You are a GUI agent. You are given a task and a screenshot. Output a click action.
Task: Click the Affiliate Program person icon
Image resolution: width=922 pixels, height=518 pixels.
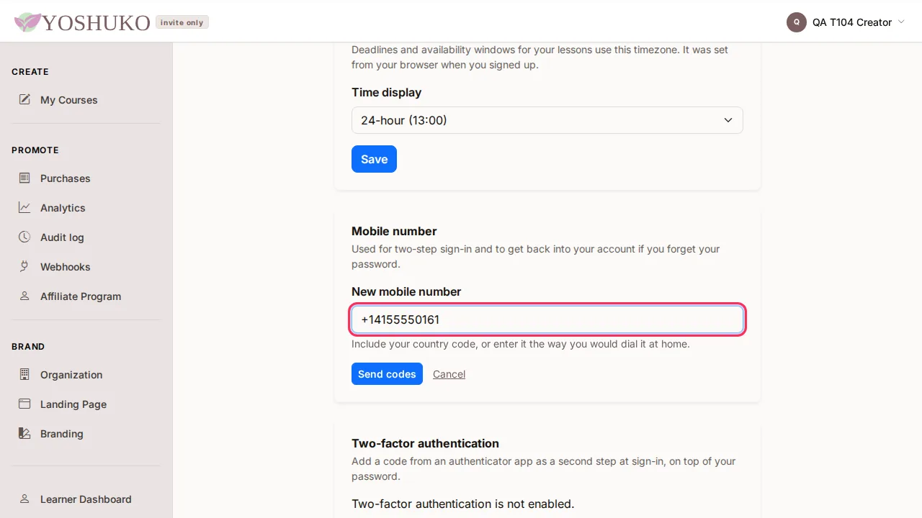pos(24,296)
